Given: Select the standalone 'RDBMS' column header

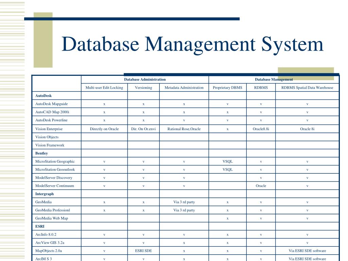Looking at the screenshot, I should click(261, 88).
